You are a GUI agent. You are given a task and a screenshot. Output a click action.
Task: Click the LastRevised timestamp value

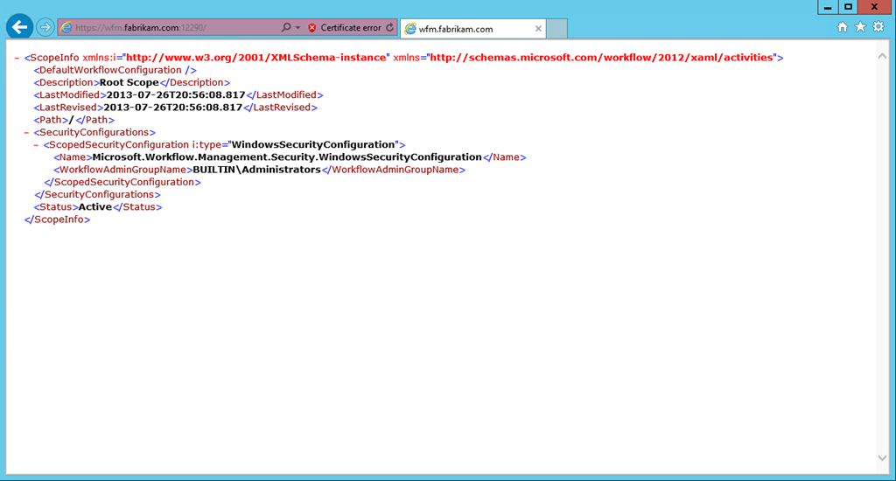pos(173,108)
